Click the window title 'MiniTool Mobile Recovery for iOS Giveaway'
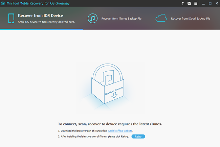Screen dimensions: 220x147 (x=38, y=3)
